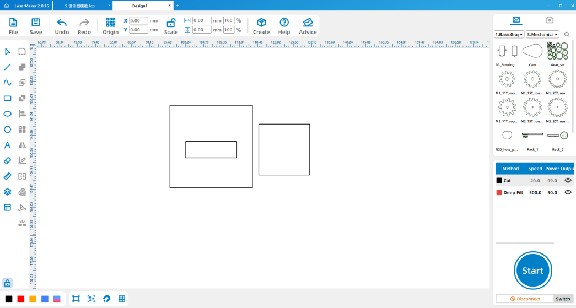Expand the 3.Mechanical dropdown
The image size is (576, 308).
(542, 35)
